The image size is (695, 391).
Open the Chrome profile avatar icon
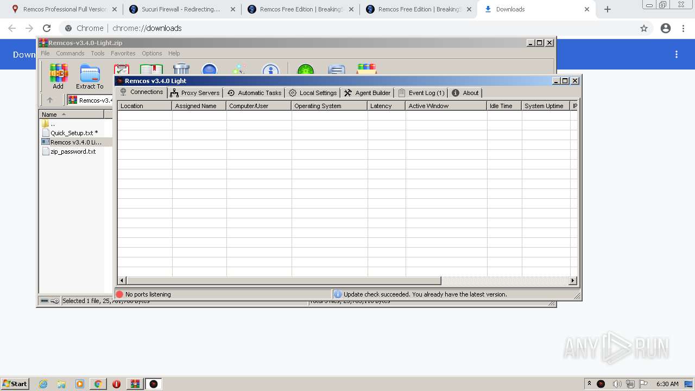666,28
